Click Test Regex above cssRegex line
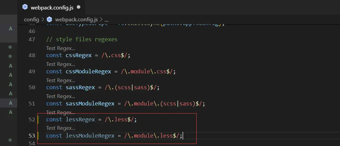 point(61,48)
